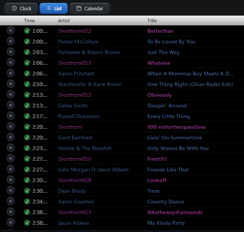
Task: Select artist Hootie & The Blowfish
Action: [85, 148]
